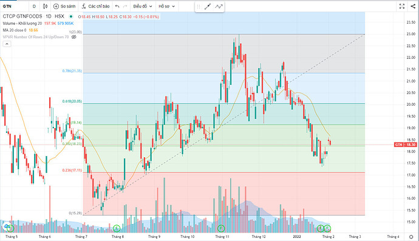Image resolution: width=419 pixels, height=241 pixels.
Task: Select the MA 20 close 0 legend
Action: [15, 30]
